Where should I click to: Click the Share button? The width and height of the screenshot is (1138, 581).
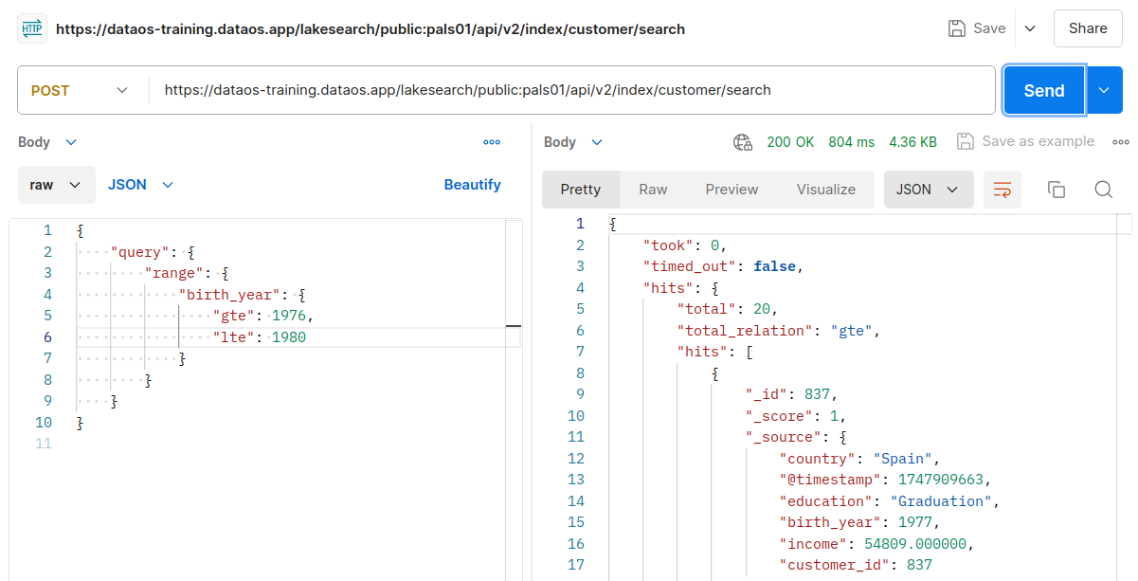(1088, 28)
